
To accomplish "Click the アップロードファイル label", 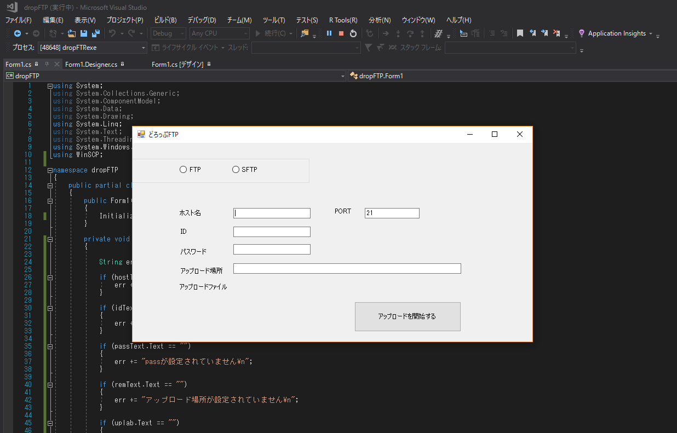I will [203, 287].
